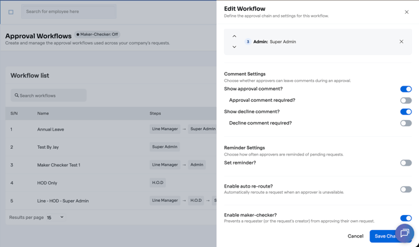Enable auto re-route switch
Image resolution: width=419 pixels, height=247 pixels.
point(406,189)
